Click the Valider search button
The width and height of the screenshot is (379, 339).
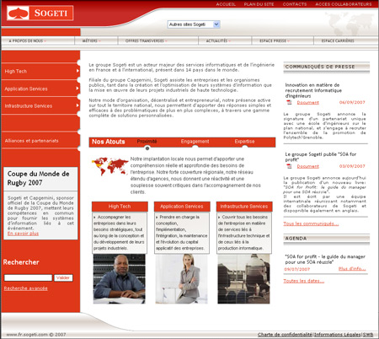63,277
